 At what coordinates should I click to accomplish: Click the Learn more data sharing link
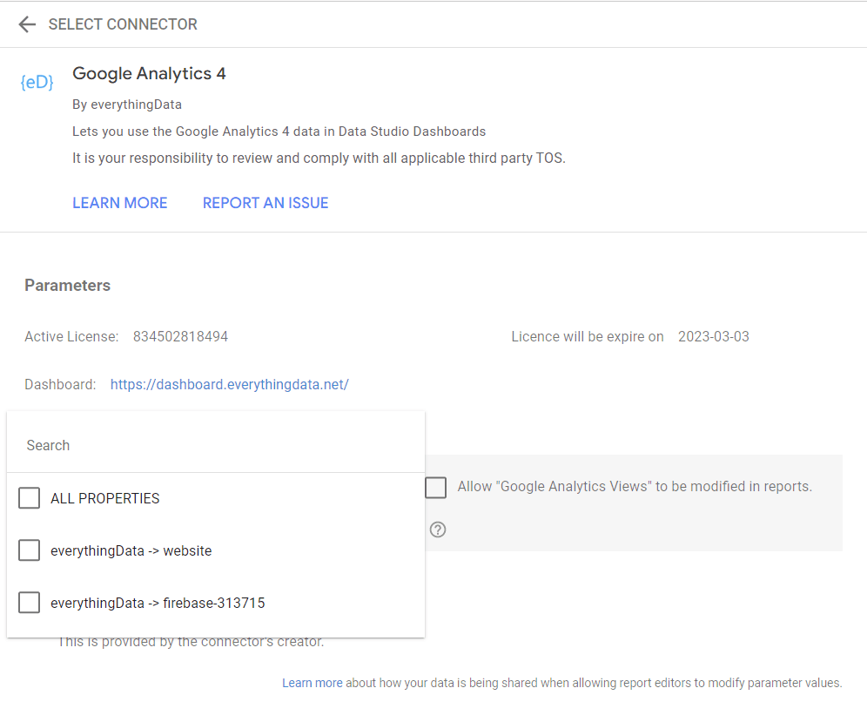312,683
